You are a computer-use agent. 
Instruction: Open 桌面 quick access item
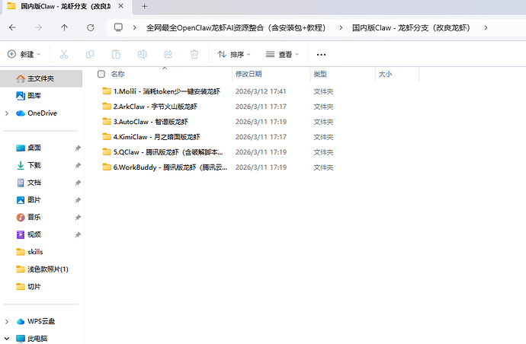tap(34, 148)
